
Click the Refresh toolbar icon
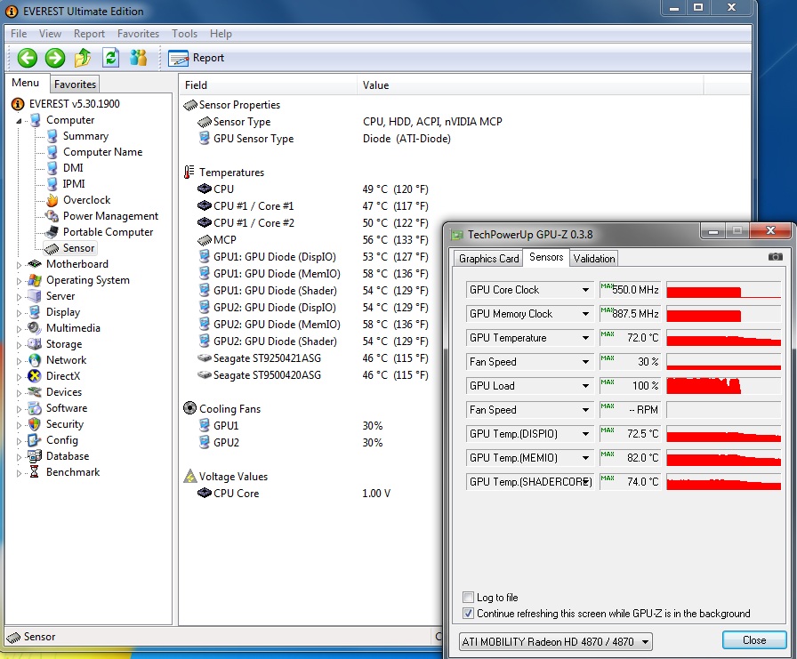click(x=110, y=58)
